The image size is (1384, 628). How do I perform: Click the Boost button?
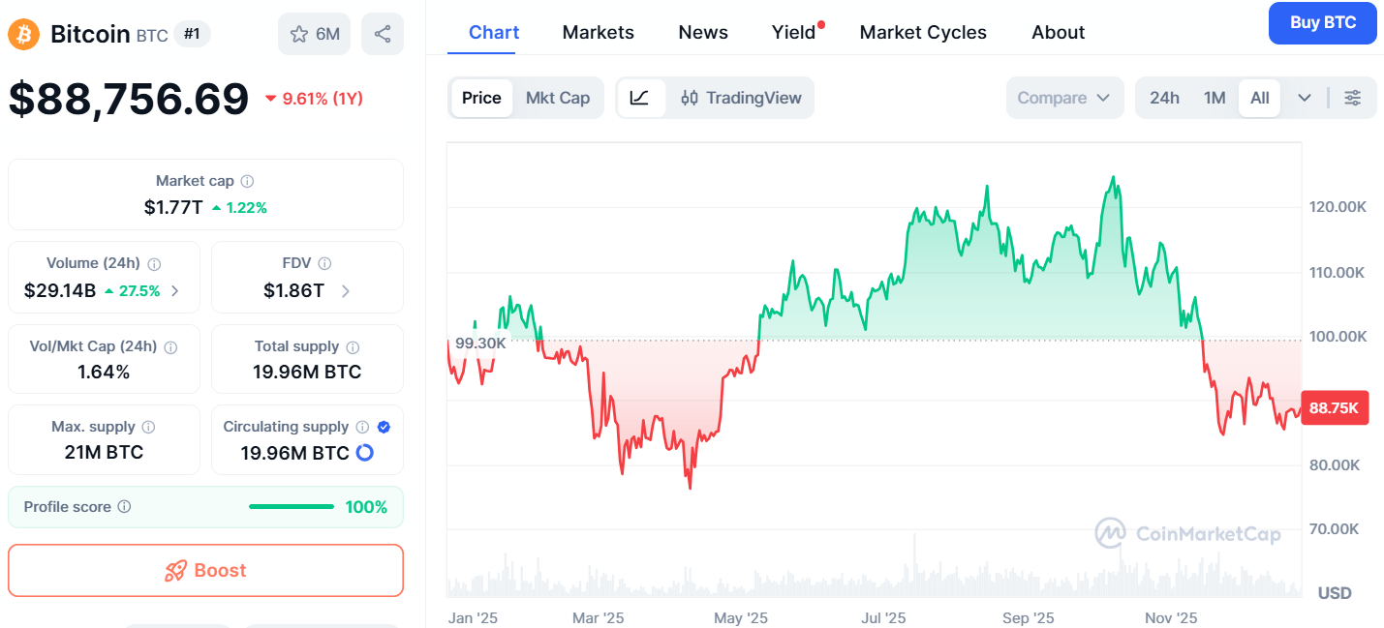[x=205, y=571]
